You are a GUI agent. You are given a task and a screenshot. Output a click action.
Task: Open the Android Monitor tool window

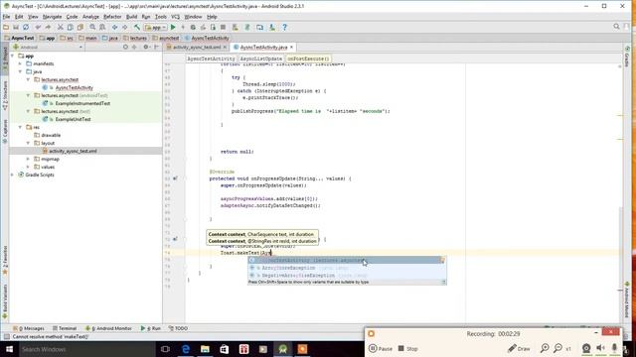click(x=108, y=328)
